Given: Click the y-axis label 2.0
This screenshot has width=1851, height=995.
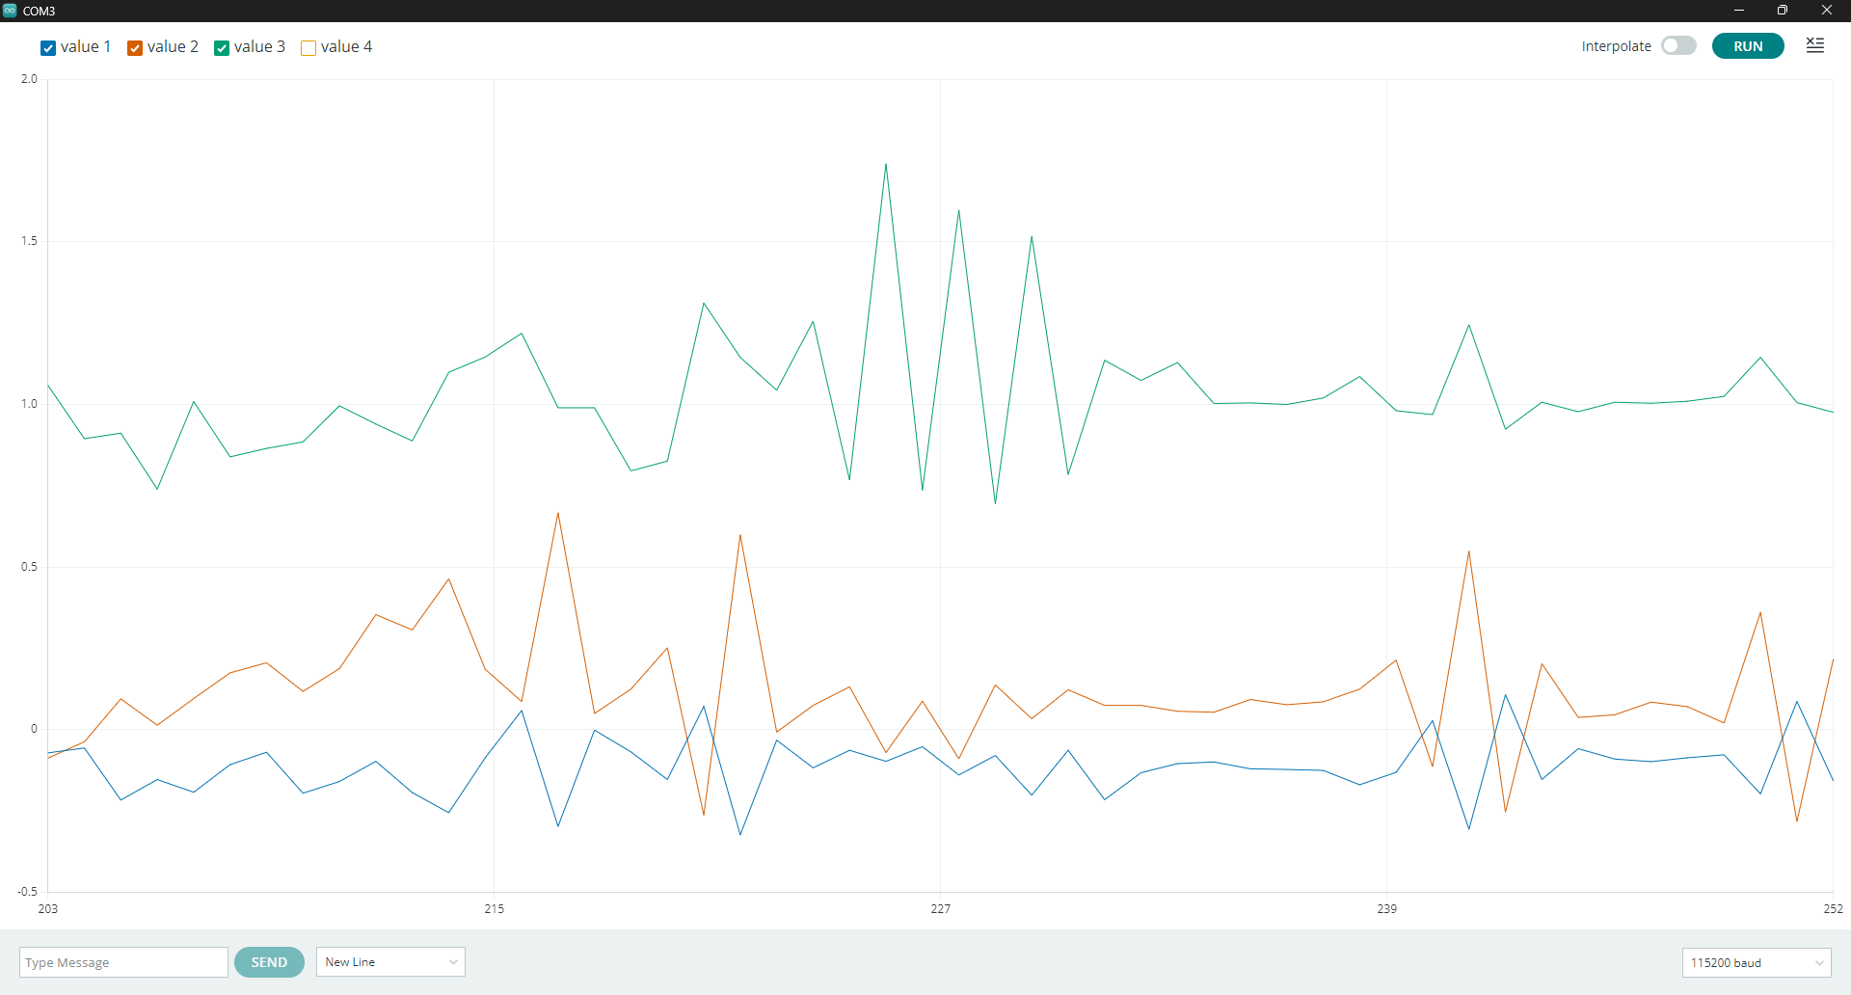Looking at the screenshot, I should pyautogui.click(x=29, y=79).
